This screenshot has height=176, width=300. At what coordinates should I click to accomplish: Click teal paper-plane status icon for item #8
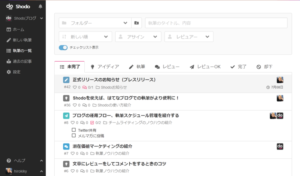coord(66,115)
